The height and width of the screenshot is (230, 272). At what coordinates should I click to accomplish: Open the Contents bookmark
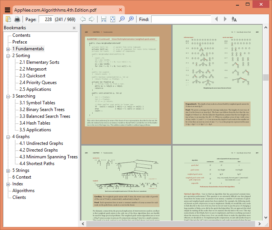coord(21,35)
